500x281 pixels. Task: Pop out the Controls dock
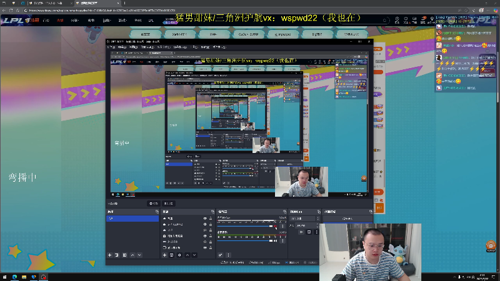coord(371,212)
